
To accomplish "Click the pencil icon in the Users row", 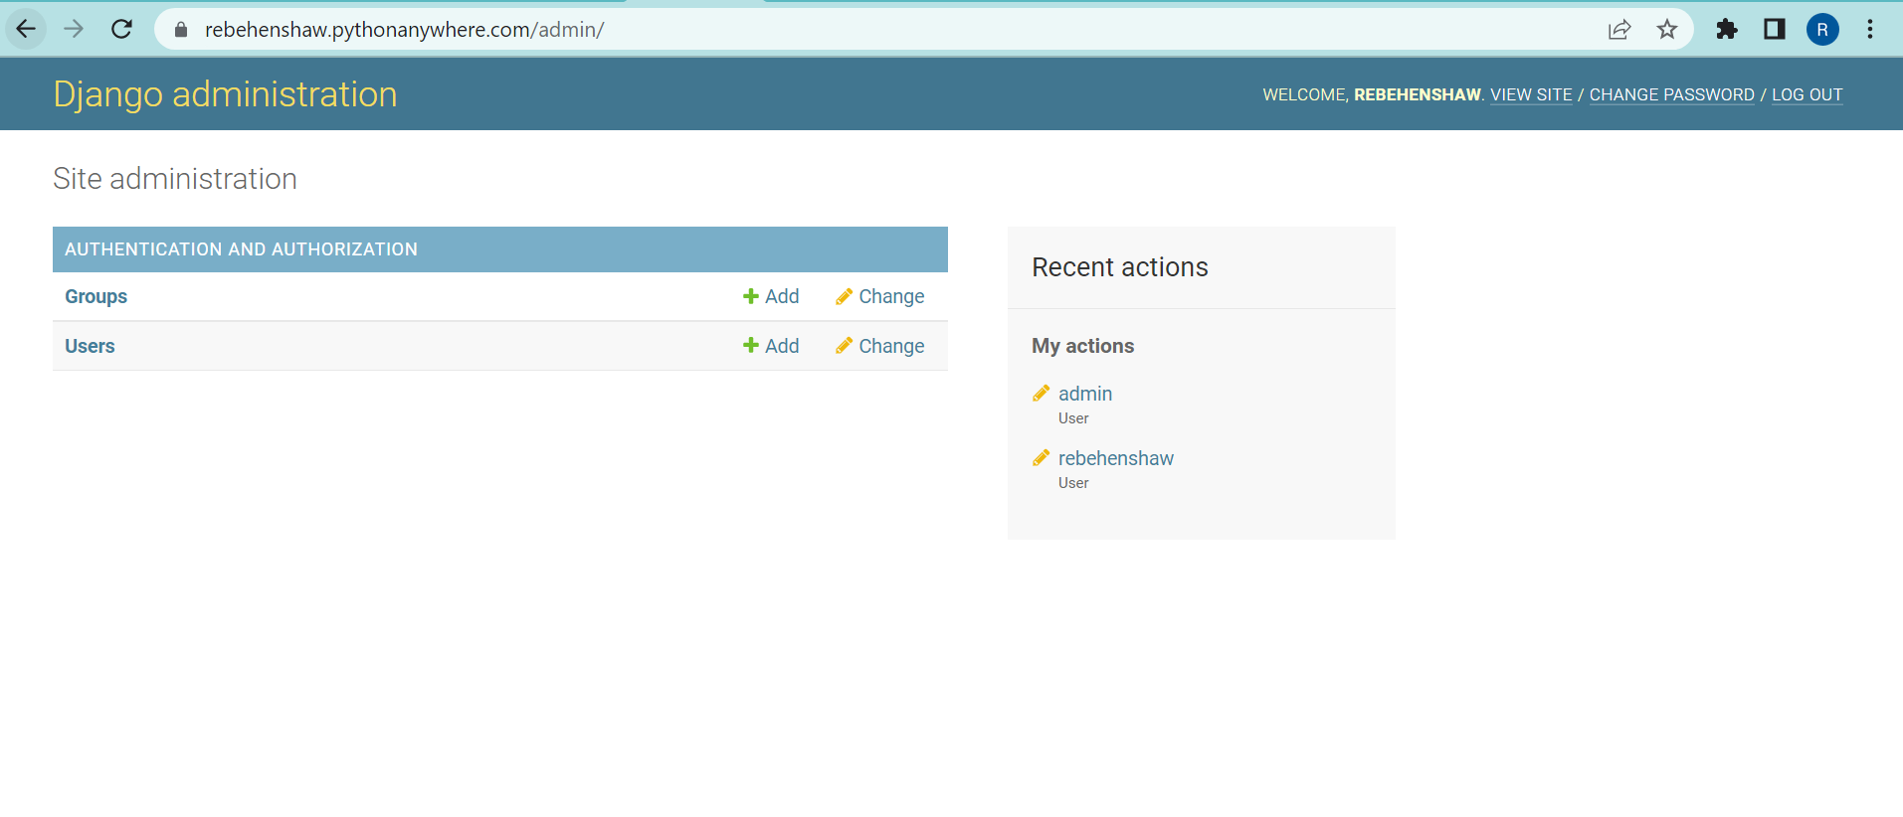I will (x=844, y=346).
